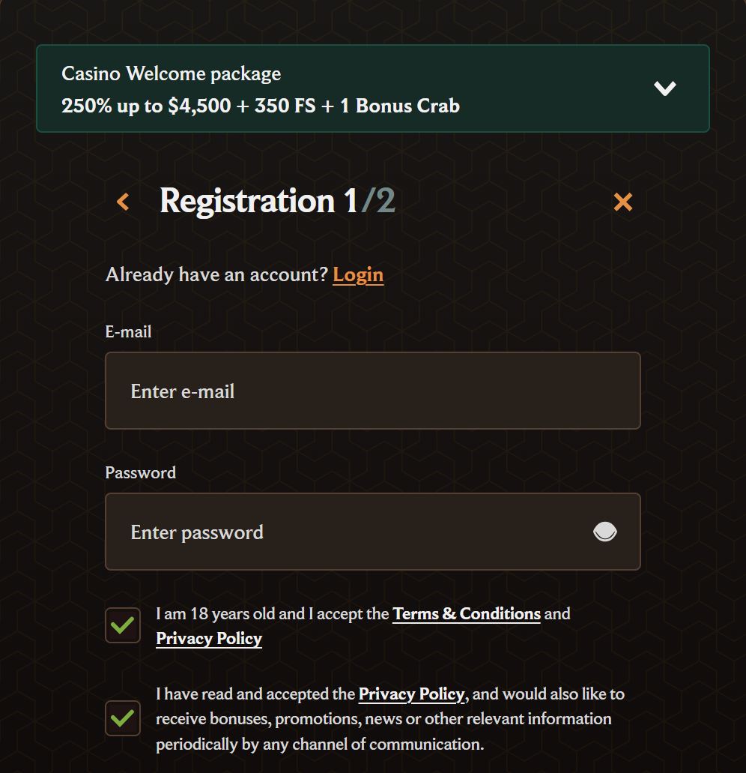746x773 pixels.
Task: Click the "Already have an account?" text
Action: [216, 275]
